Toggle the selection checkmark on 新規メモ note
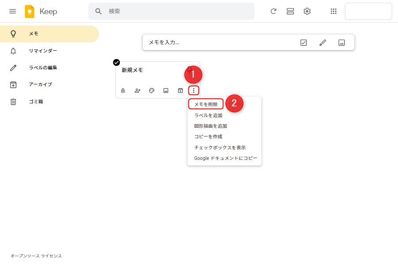Image resolution: width=398 pixels, height=265 pixels. [117, 62]
